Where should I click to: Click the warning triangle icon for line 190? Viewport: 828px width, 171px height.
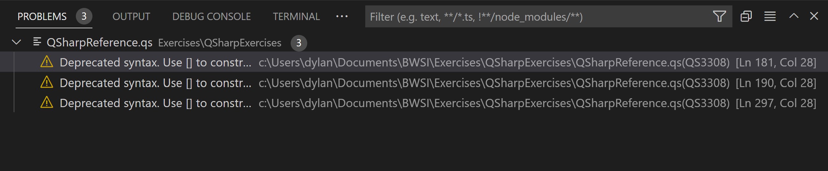(47, 82)
